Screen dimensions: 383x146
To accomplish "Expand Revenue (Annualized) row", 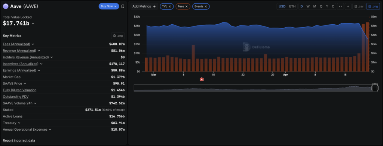I will click(39, 51).
